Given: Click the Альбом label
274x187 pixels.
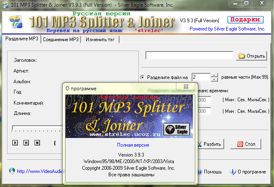Looking at the screenshot, I should (x=22, y=82).
